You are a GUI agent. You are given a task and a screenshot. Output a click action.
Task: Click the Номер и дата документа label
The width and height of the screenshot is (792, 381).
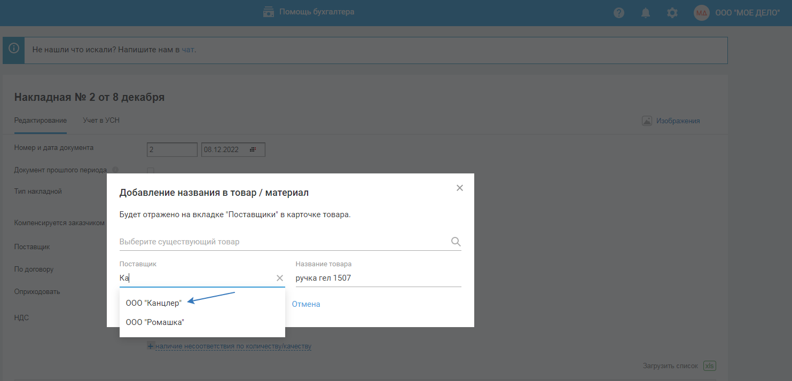pyautogui.click(x=54, y=148)
